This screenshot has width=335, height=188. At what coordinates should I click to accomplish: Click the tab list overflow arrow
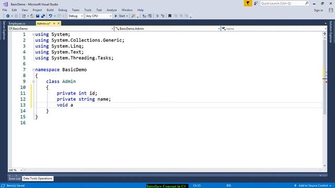tap(326, 23)
